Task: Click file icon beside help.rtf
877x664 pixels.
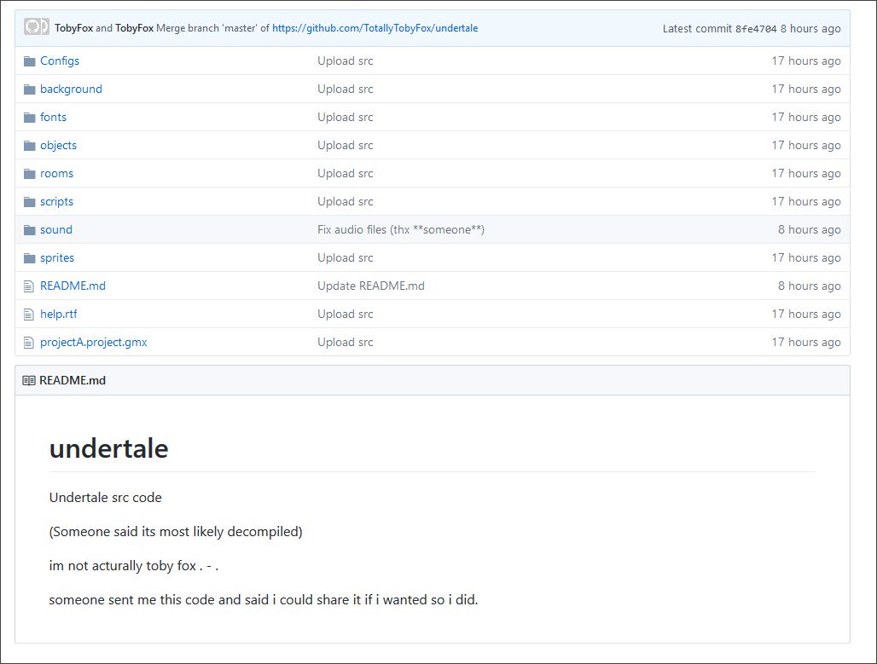Action: click(29, 315)
